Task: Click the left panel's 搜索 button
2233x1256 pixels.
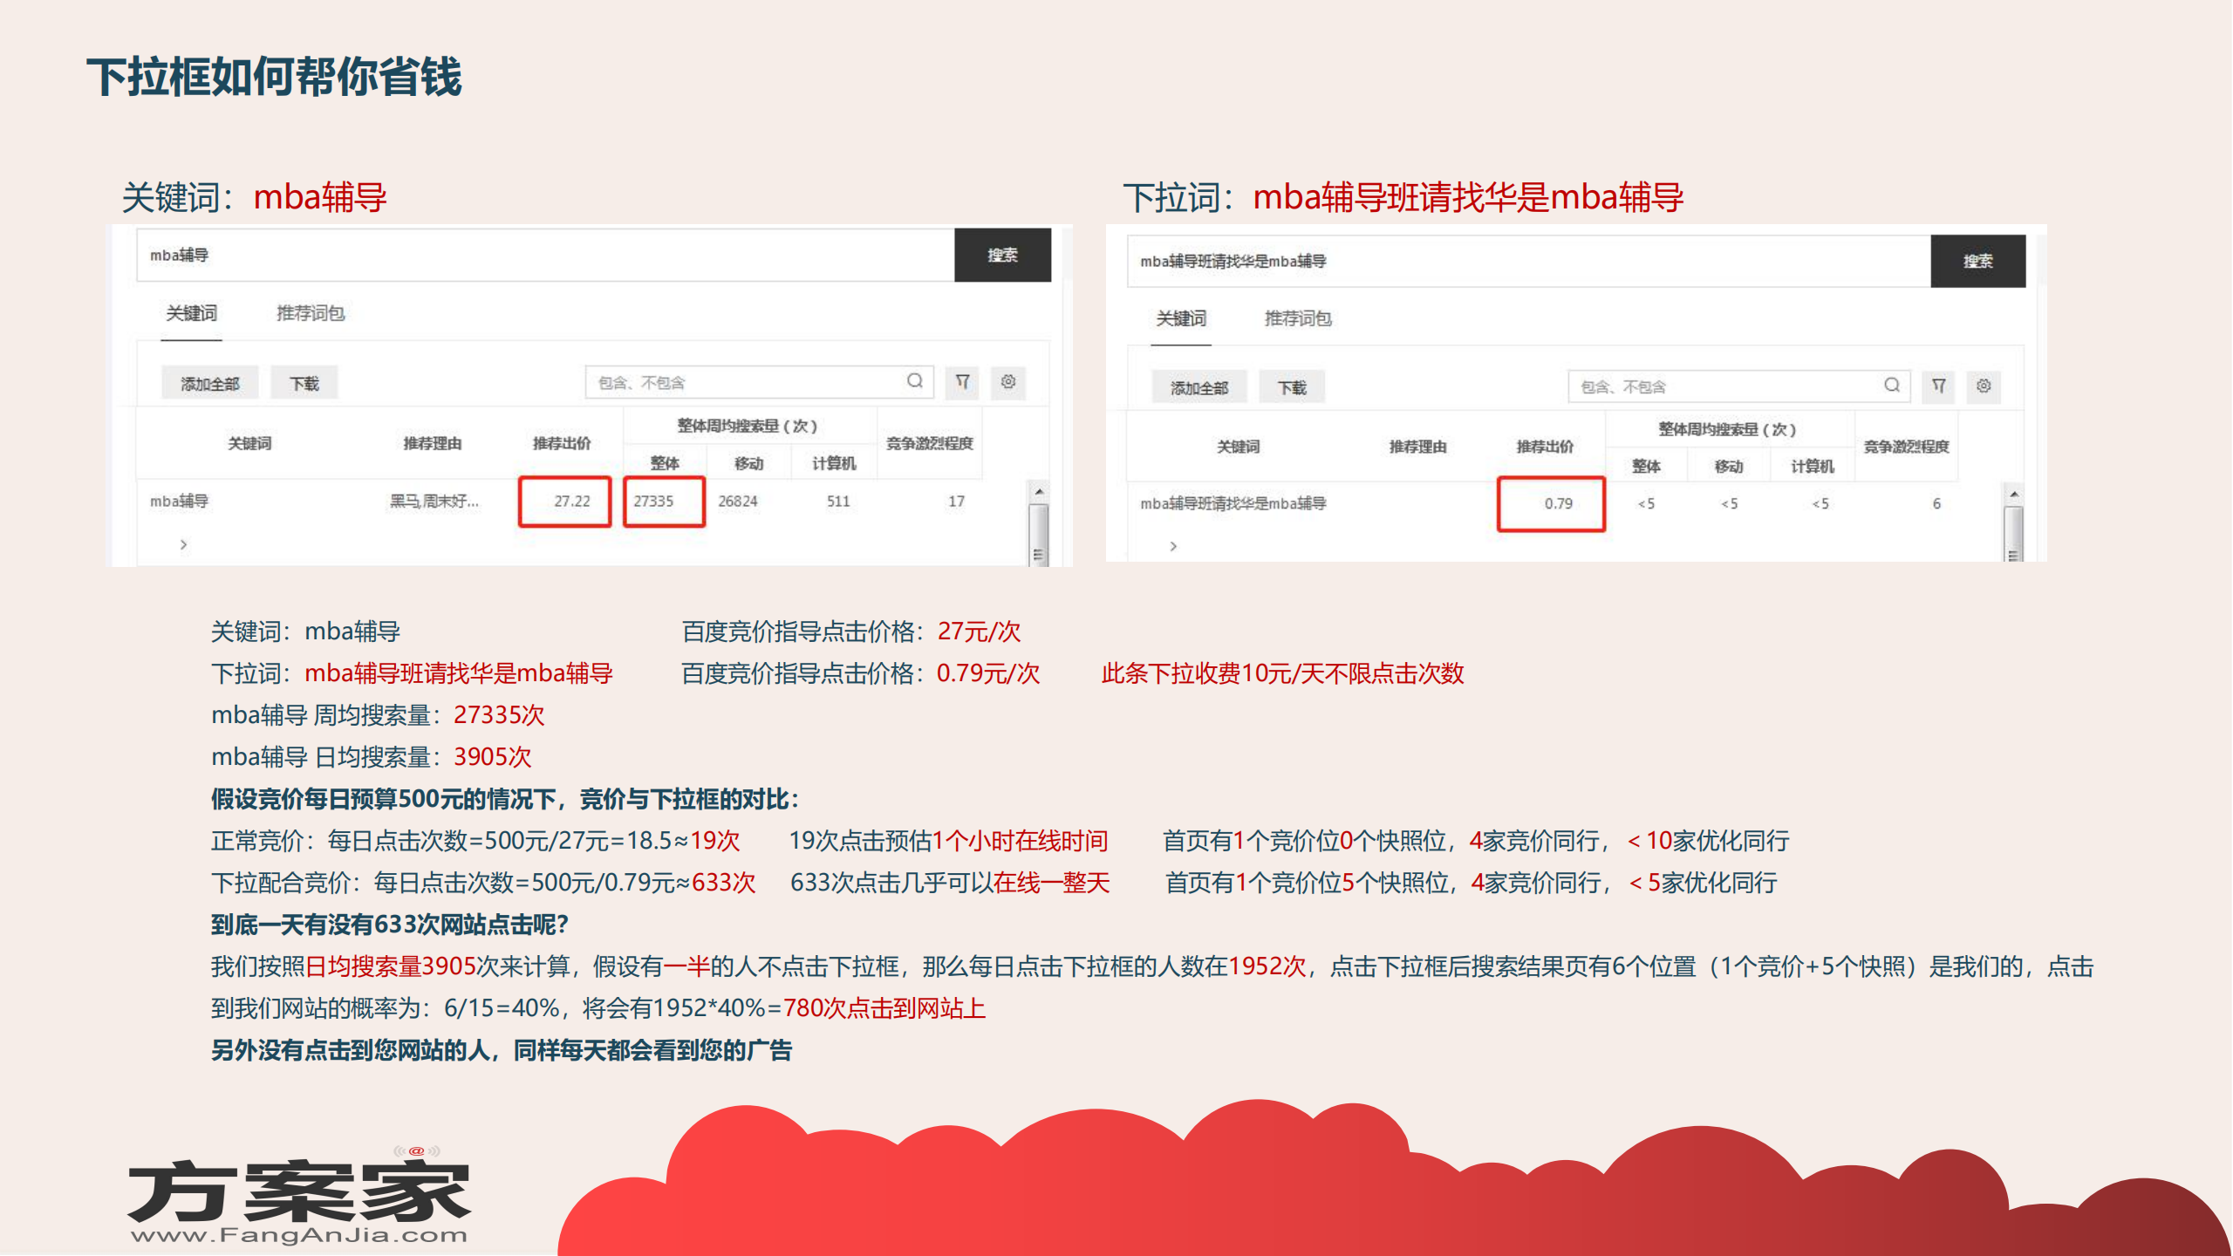Action: click(x=1002, y=255)
